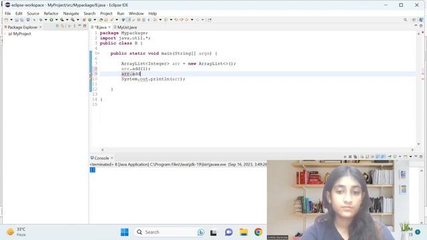Open the dropdown arrow beside the New icon
The height and width of the screenshot is (240, 427).
pyautogui.click(x=11, y=19)
